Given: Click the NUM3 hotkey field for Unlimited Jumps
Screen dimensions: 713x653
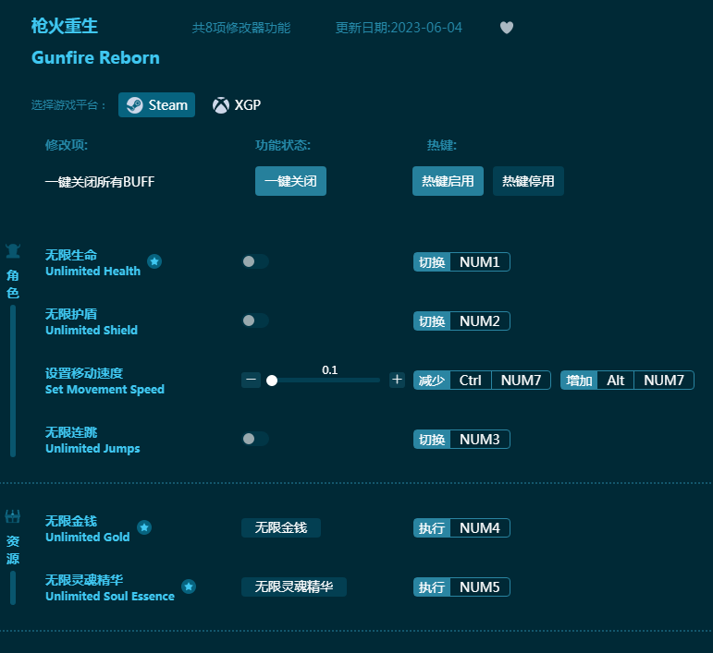Looking at the screenshot, I should [480, 439].
